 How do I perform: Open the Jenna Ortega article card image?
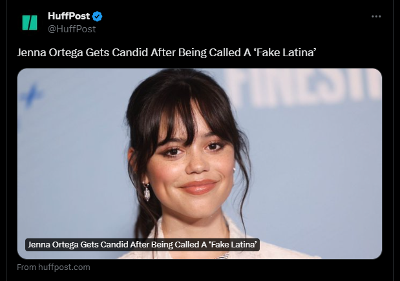(x=200, y=163)
